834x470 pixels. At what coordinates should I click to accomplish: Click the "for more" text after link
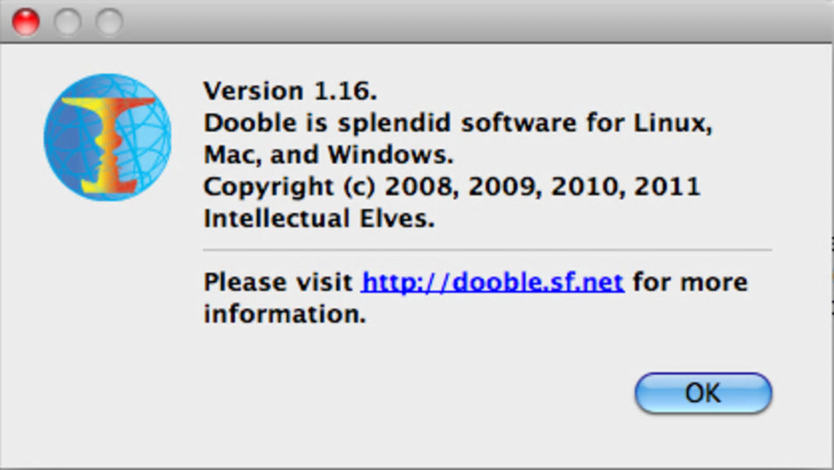point(690,282)
